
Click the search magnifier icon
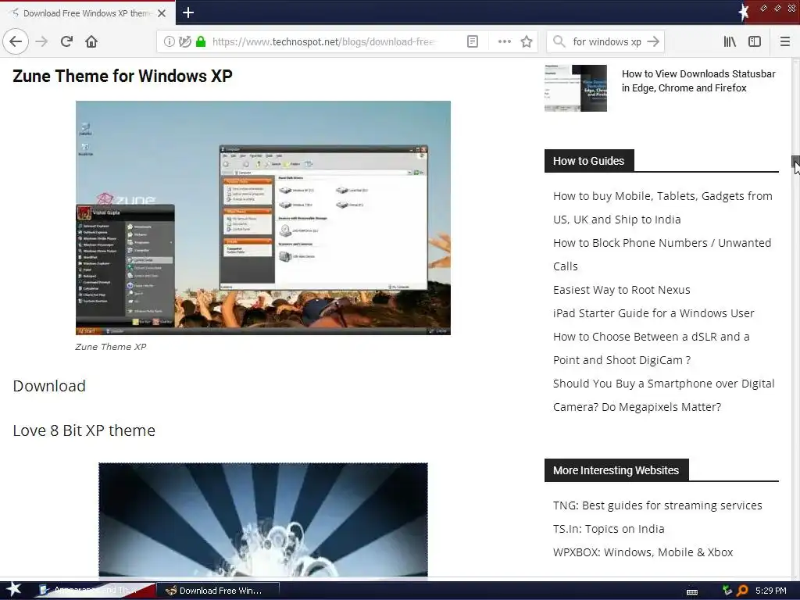[x=559, y=41]
